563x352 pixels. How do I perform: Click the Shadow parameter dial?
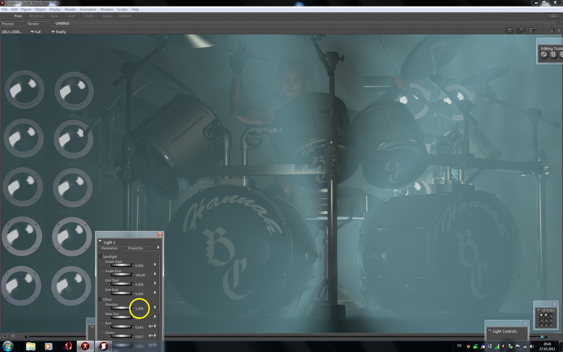121,308
